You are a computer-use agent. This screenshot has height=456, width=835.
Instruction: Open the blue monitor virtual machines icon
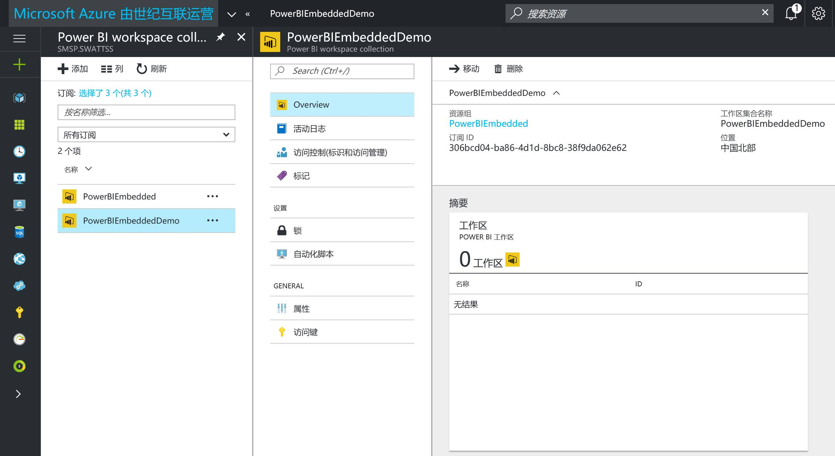[19, 178]
